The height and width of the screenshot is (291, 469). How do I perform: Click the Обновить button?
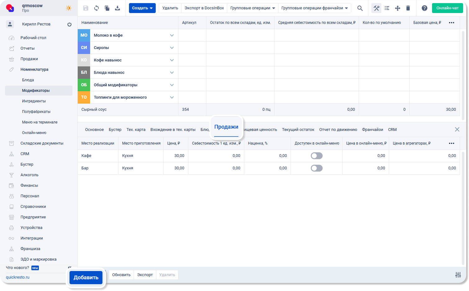point(121,275)
